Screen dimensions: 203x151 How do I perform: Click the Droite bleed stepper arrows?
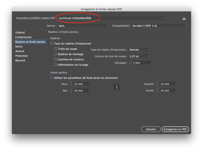click(158, 91)
